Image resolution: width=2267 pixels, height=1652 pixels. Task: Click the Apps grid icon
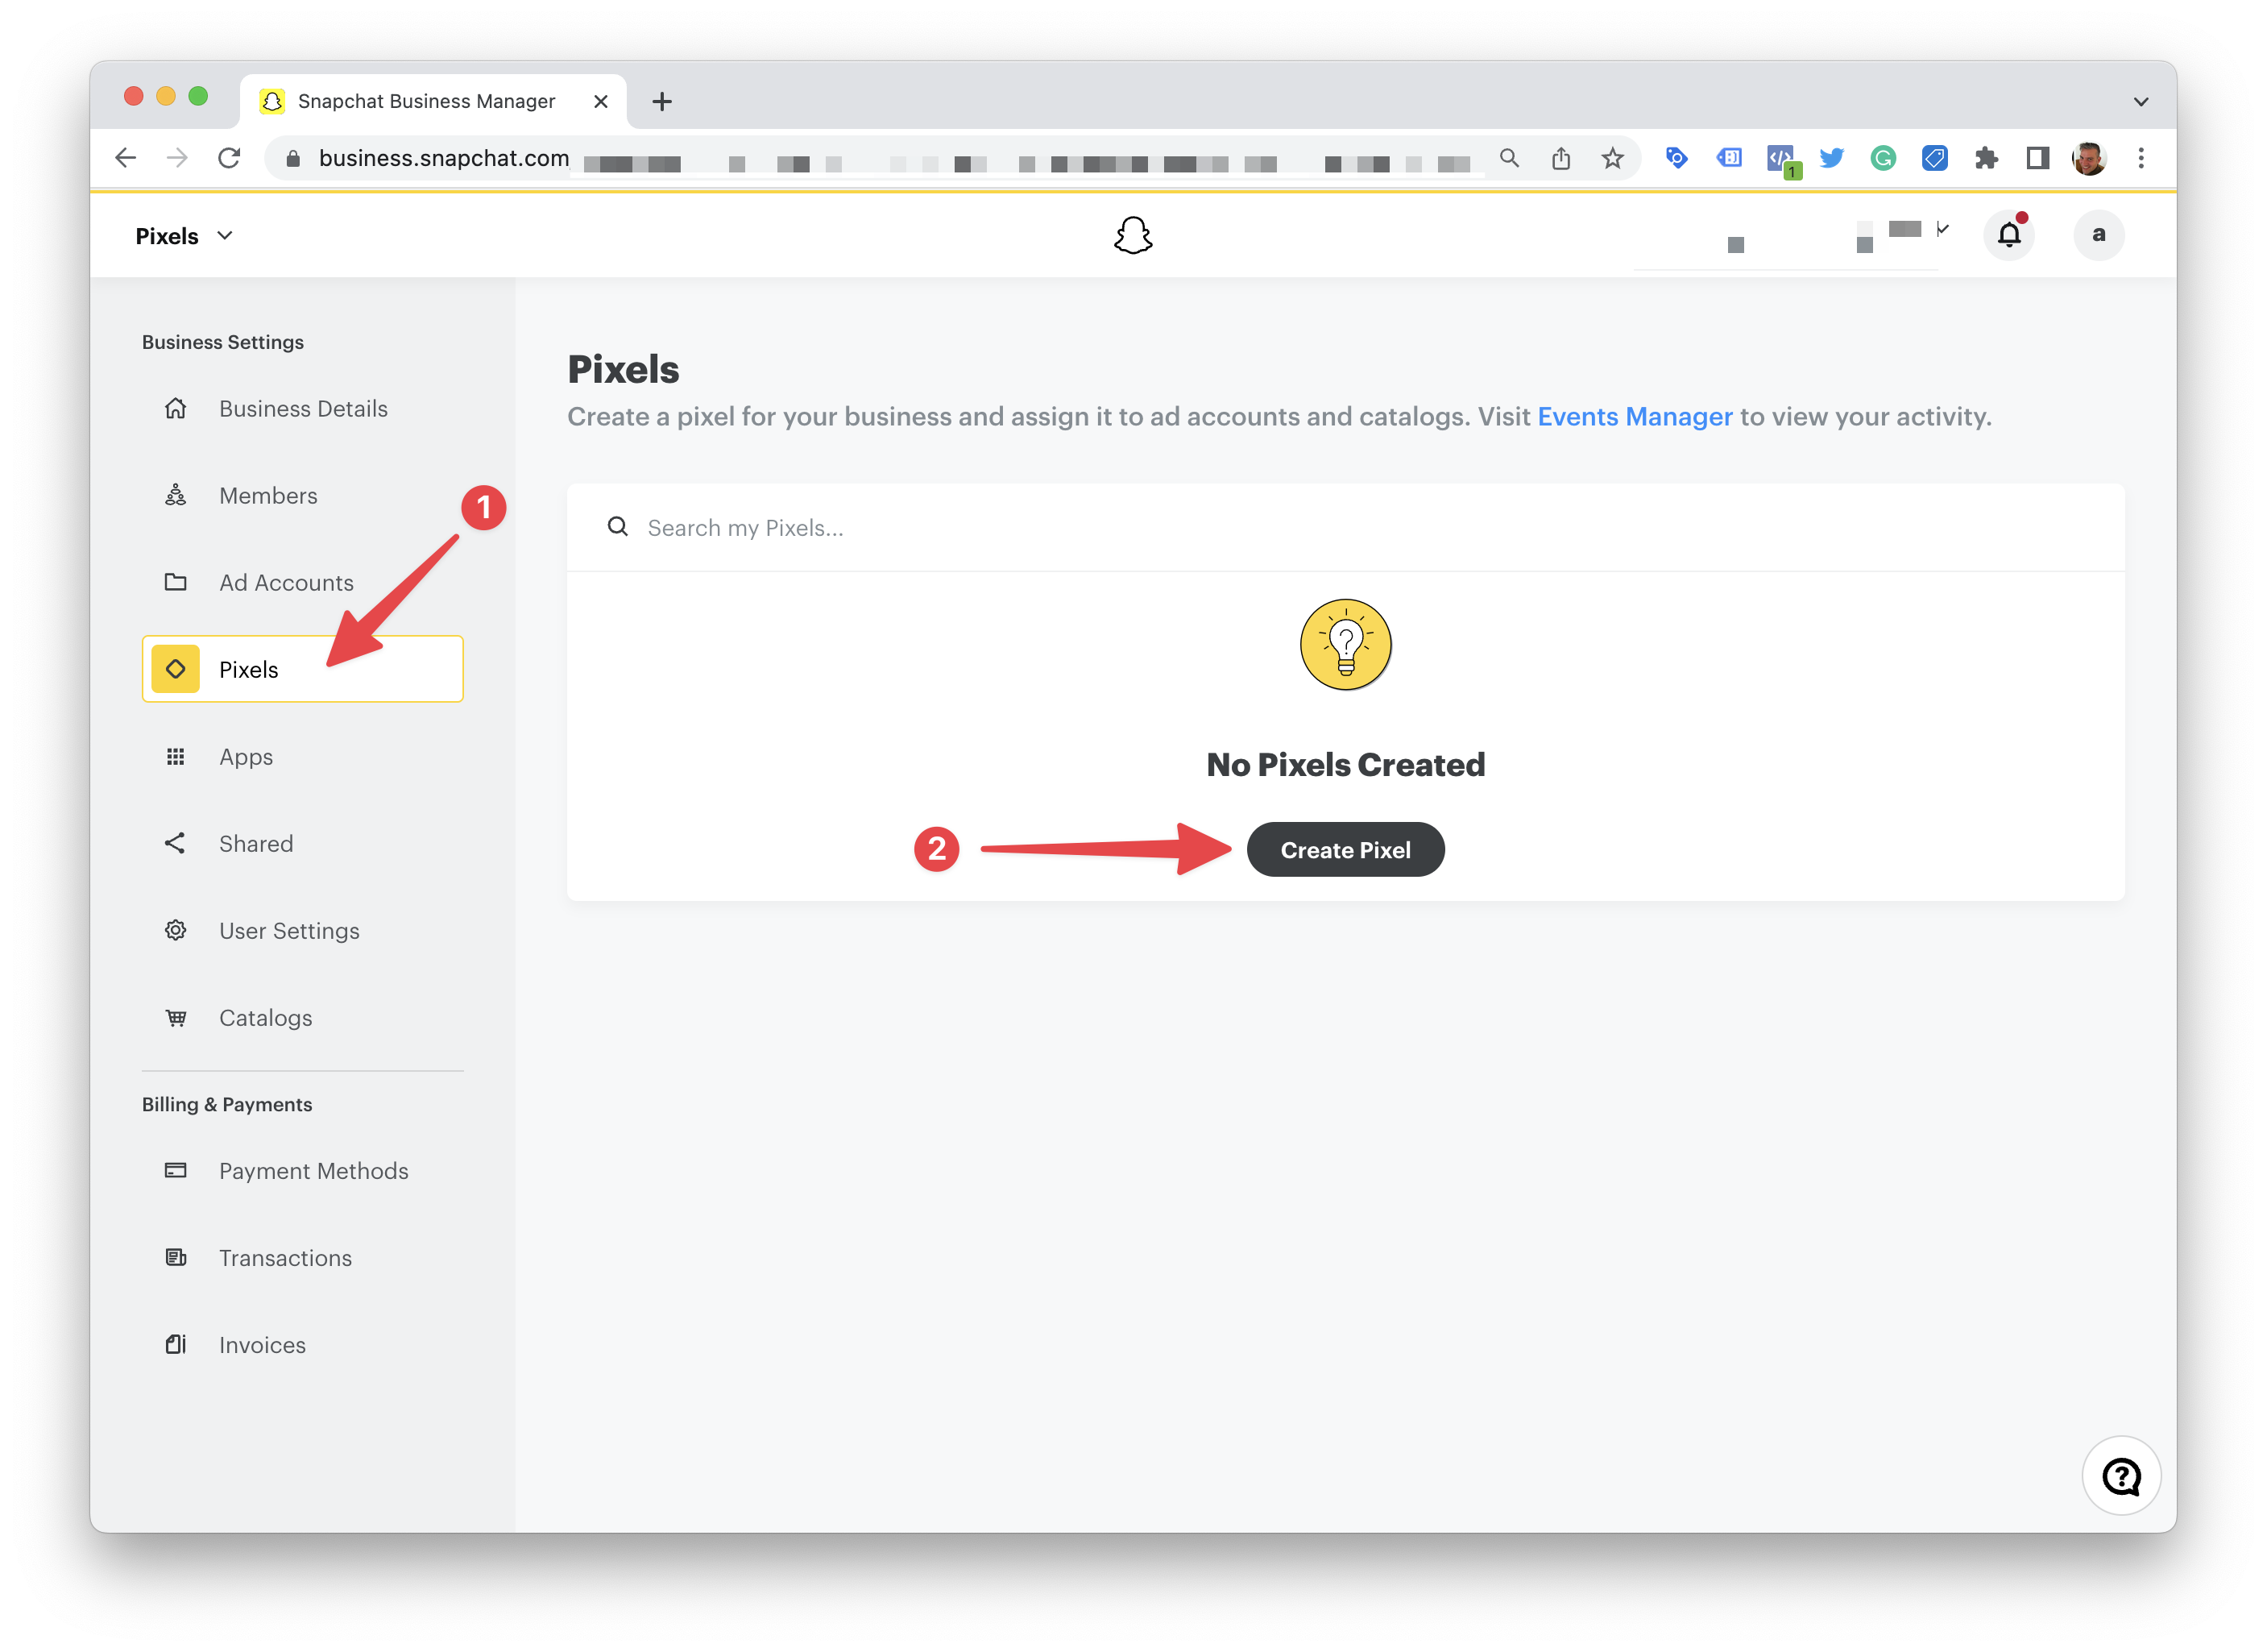174,758
